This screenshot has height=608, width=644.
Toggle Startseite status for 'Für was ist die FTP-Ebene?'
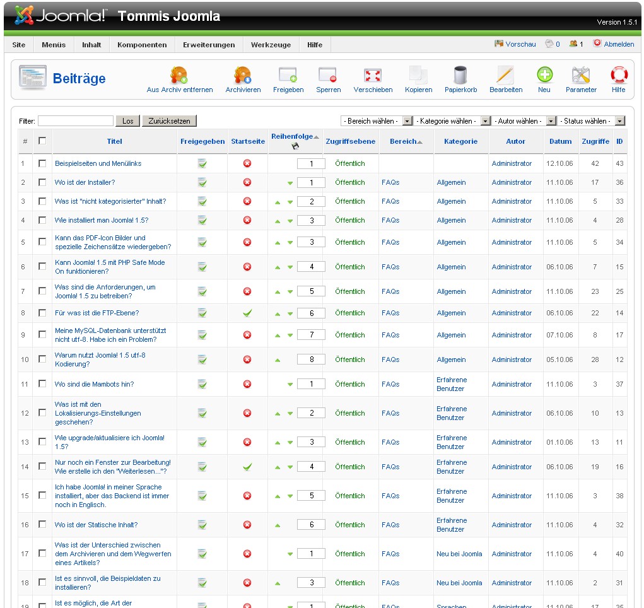pyautogui.click(x=247, y=313)
